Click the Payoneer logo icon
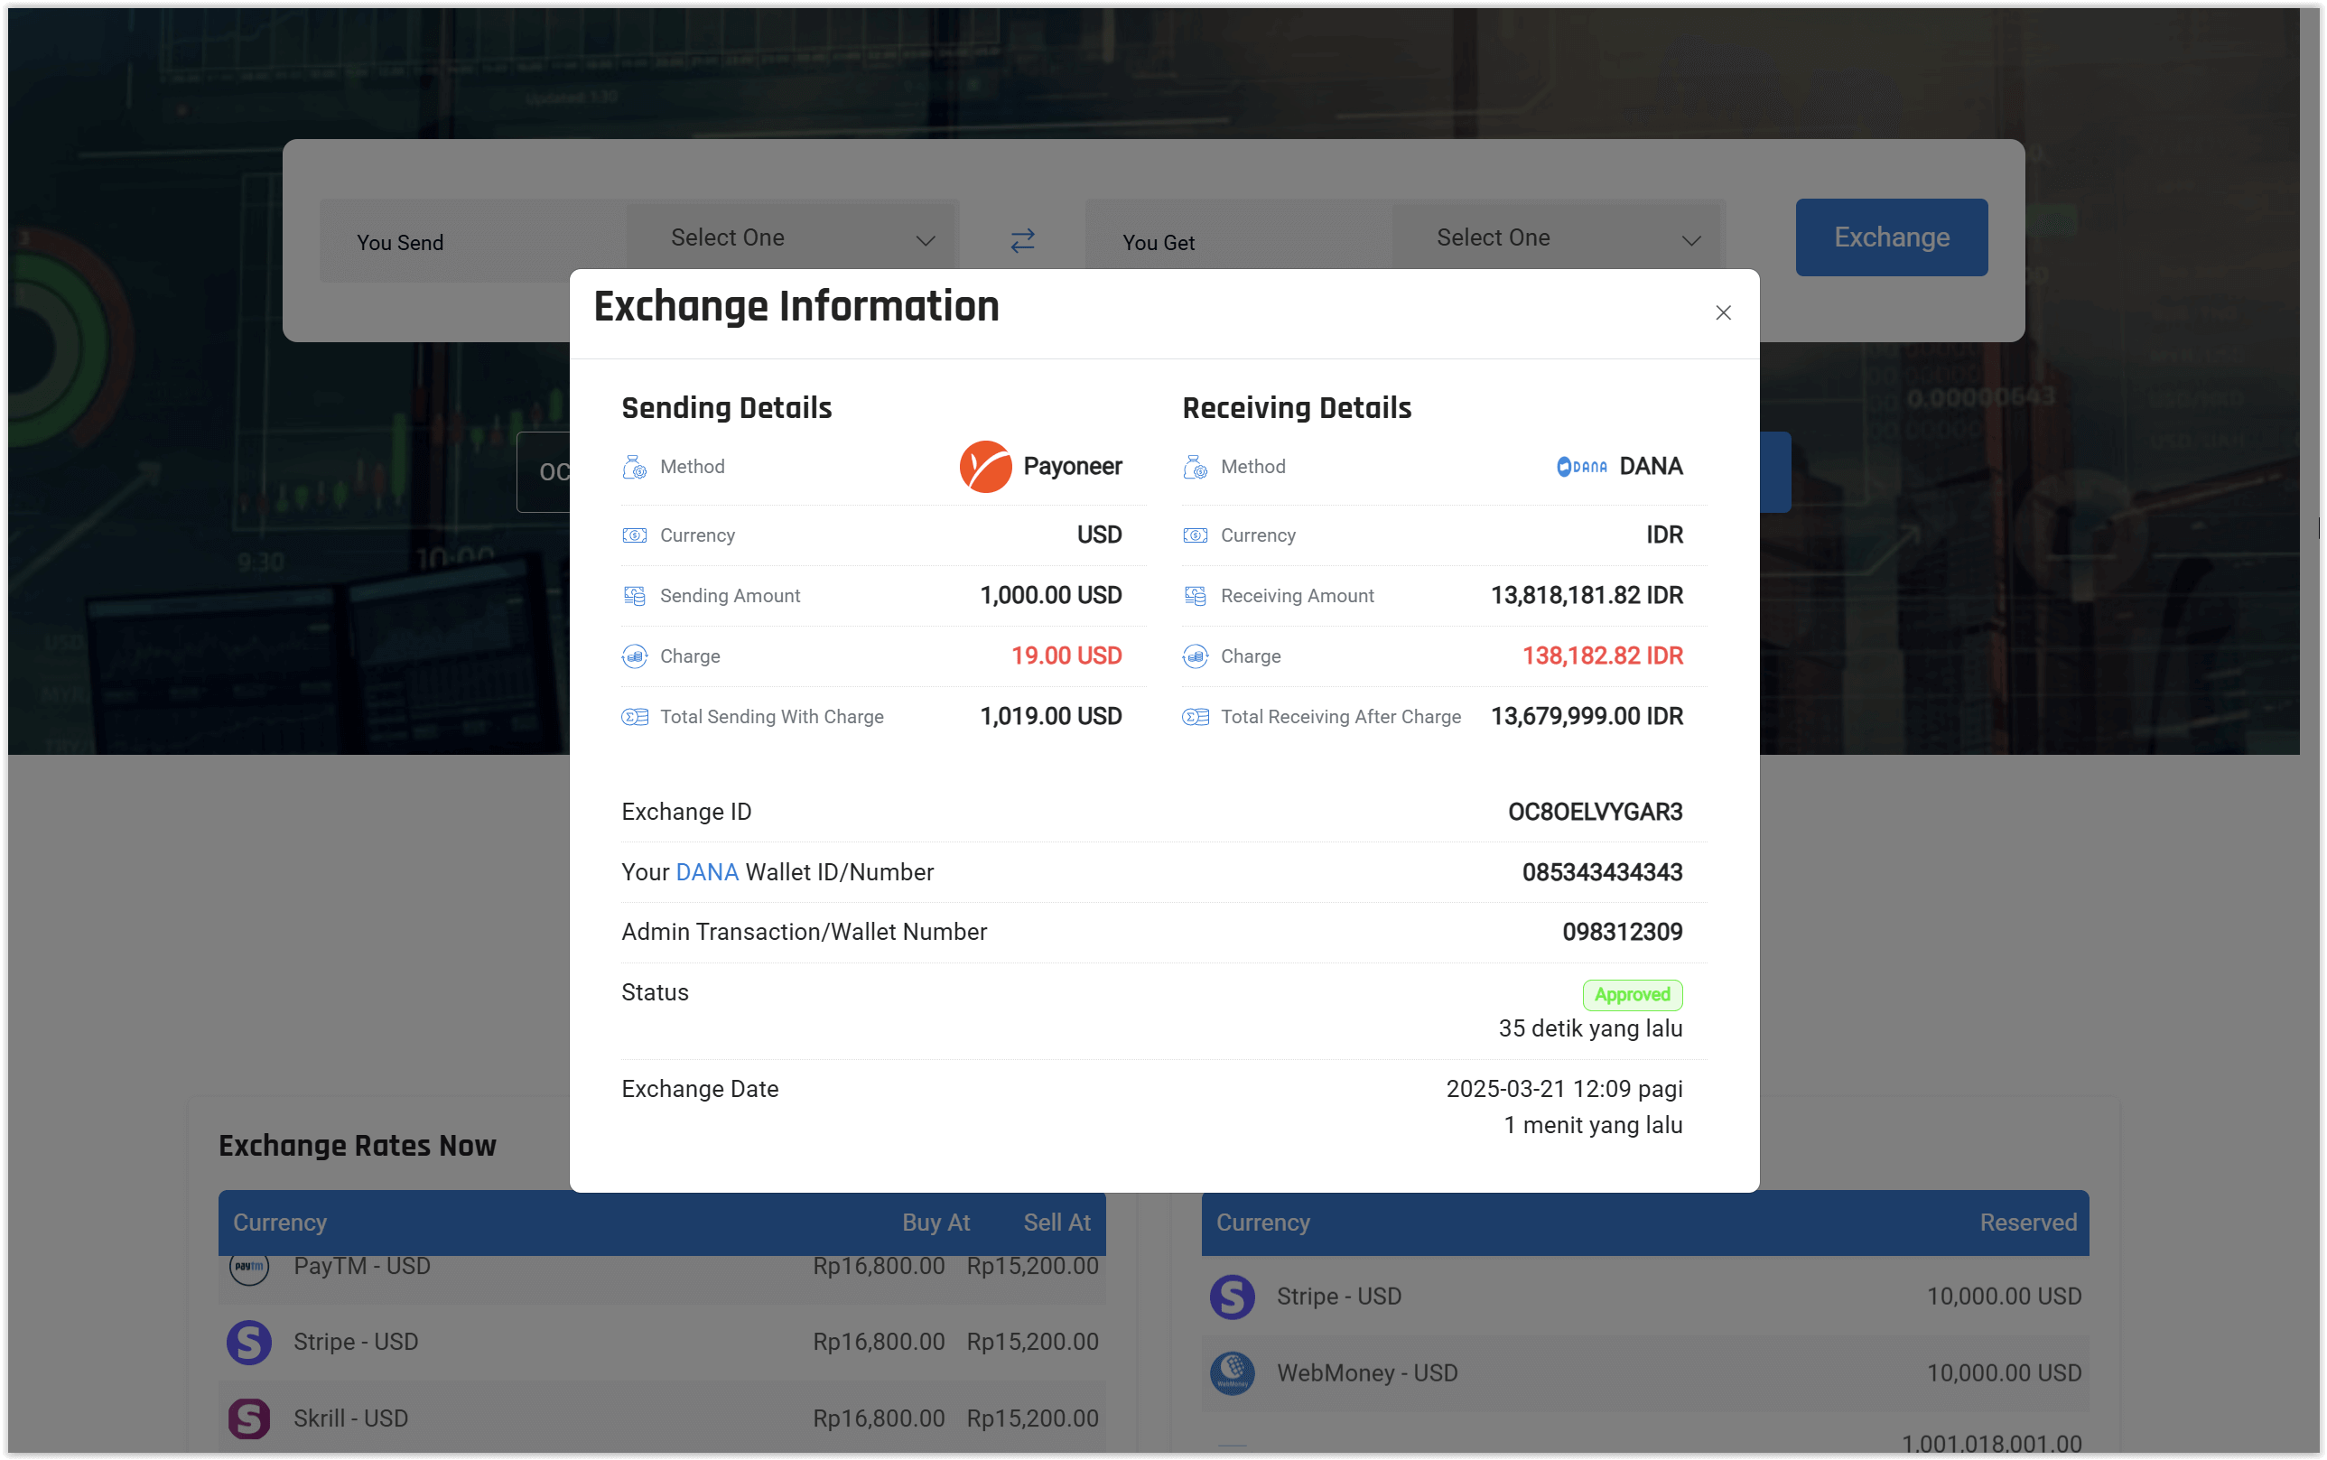2327x1460 pixels. click(985, 467)
